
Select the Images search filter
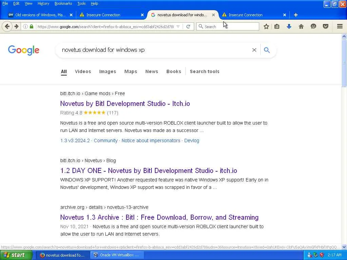point(107,71)
